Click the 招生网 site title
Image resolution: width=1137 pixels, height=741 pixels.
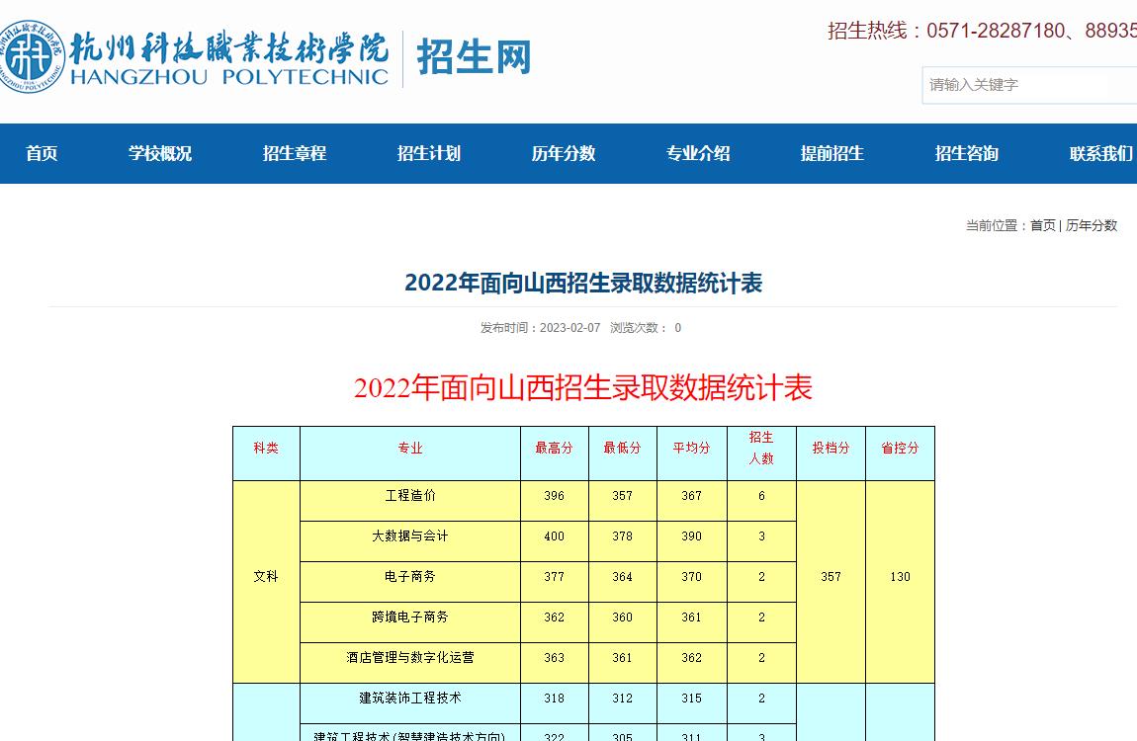coord(475,57)
